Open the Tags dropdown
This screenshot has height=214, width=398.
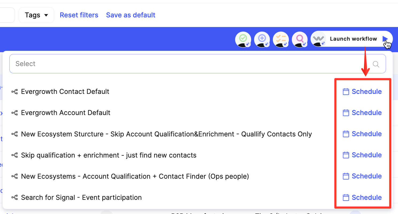tap(36, 15)
